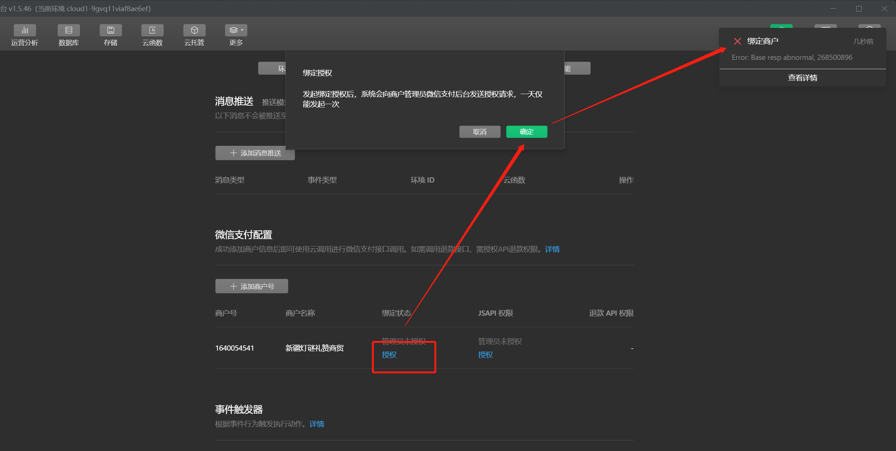Open 详情 link in 微信支付配置 description
This screenshot has height=451, width=896.
point(552,249)
